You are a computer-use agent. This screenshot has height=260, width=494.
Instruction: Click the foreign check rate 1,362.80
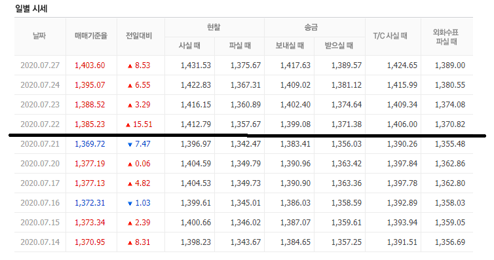[x=450, y=183]
